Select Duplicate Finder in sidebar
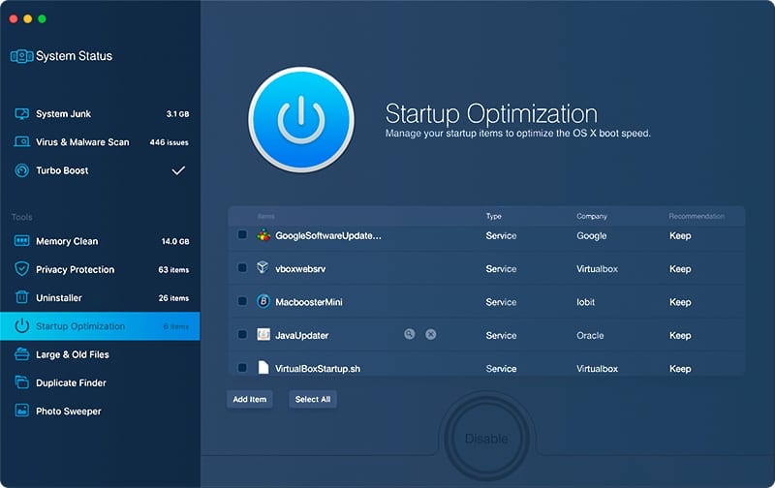775x488 pixels. tap(100, 382)
